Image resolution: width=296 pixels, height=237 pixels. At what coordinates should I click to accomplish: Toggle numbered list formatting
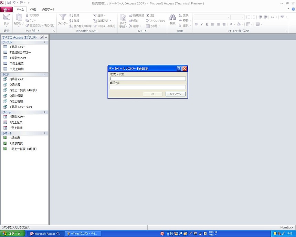click(x=248, y=17)
